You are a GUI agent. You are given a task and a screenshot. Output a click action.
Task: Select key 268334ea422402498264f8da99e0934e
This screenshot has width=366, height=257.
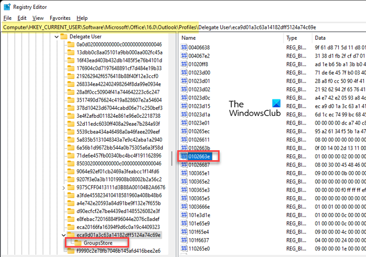119,84
